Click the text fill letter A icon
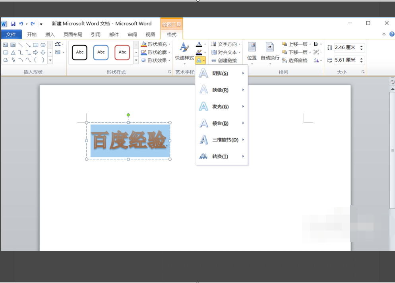The image size is (395, 283). 199,45
